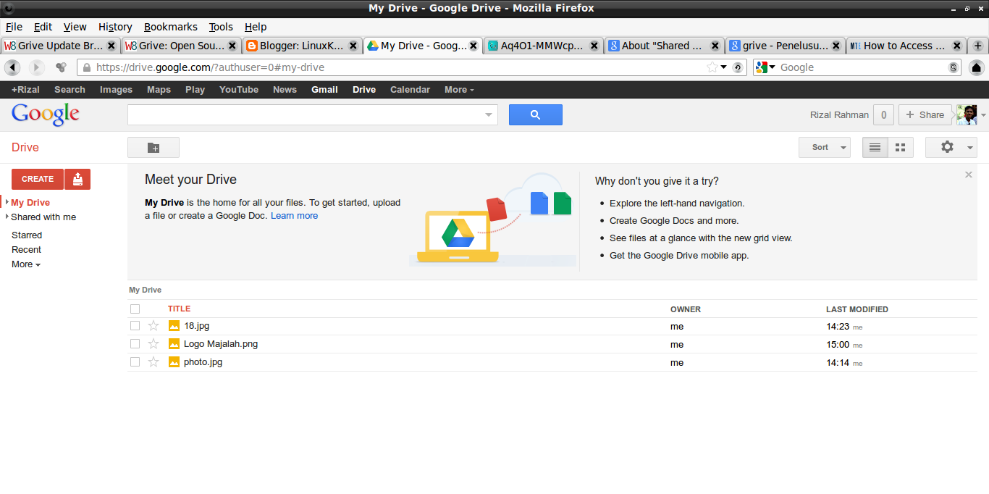Open the Learn more link
Image resolution: width=989 pixels, height=494 pixels.
point(294,216)
